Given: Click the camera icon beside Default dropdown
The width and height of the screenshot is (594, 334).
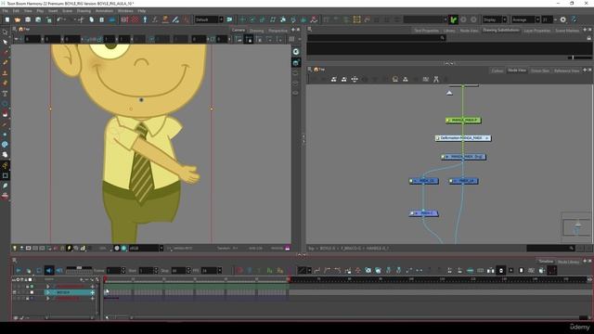Looking at the screenshot, I should point(229,19).
